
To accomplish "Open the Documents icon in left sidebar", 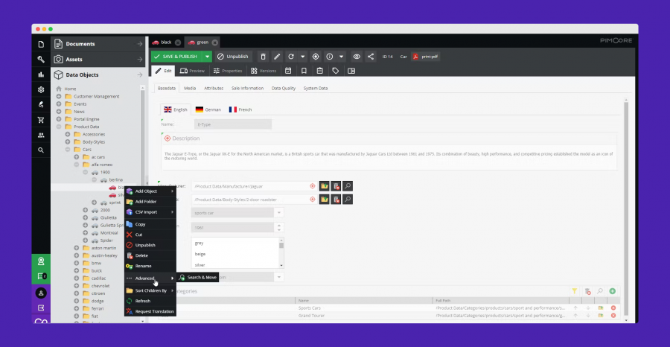I will click(x=41, y=44).
